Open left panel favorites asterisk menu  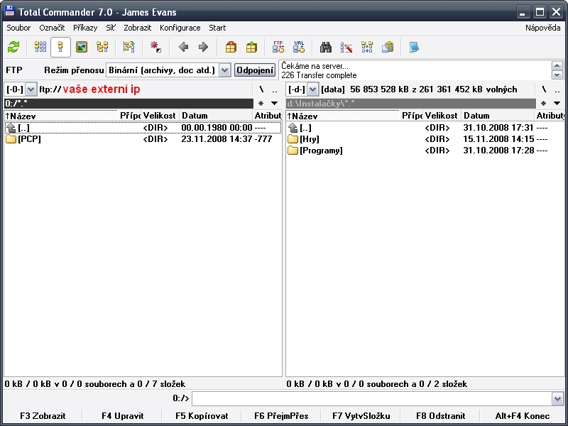pyautogui.click(x=261, y=104)
